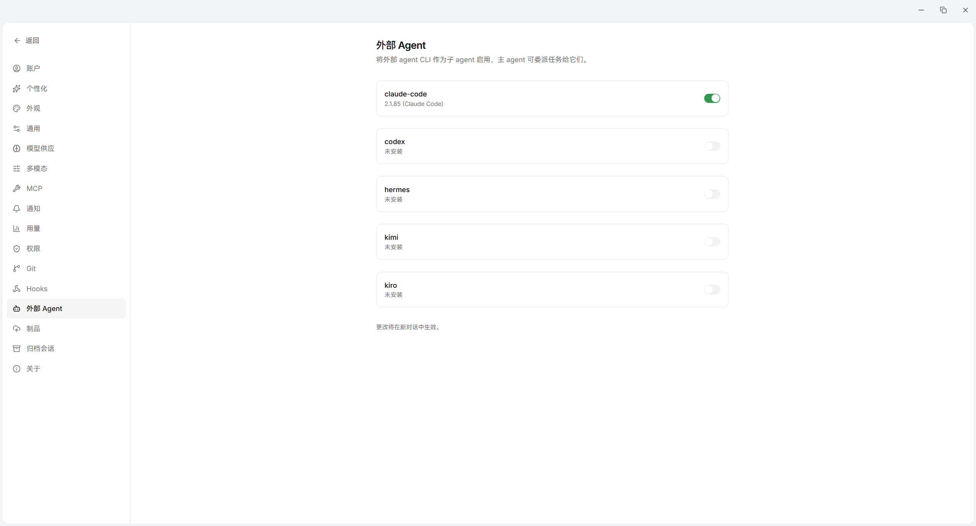This screenshot has height=526, width=976.
Task: Click the 外部 Agent robot icon
Action: tap(16, 309)
